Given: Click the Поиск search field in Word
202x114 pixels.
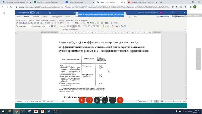Looking at the screenshot, I should [x=135, y=17].
